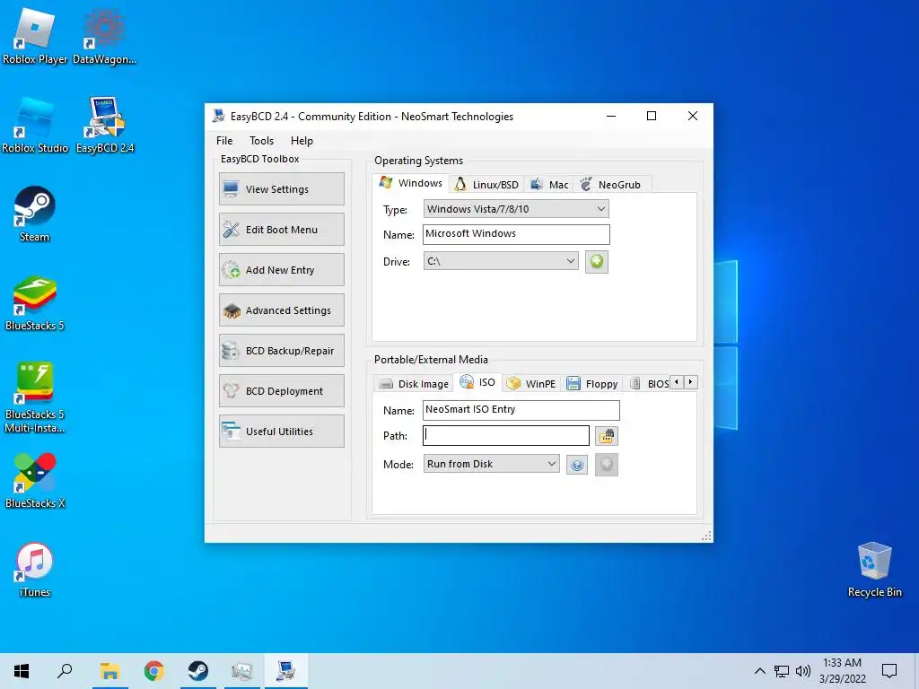Open the volume control tray icon
This screenshot has height=689, width=919.
click(x=803, y=671)
